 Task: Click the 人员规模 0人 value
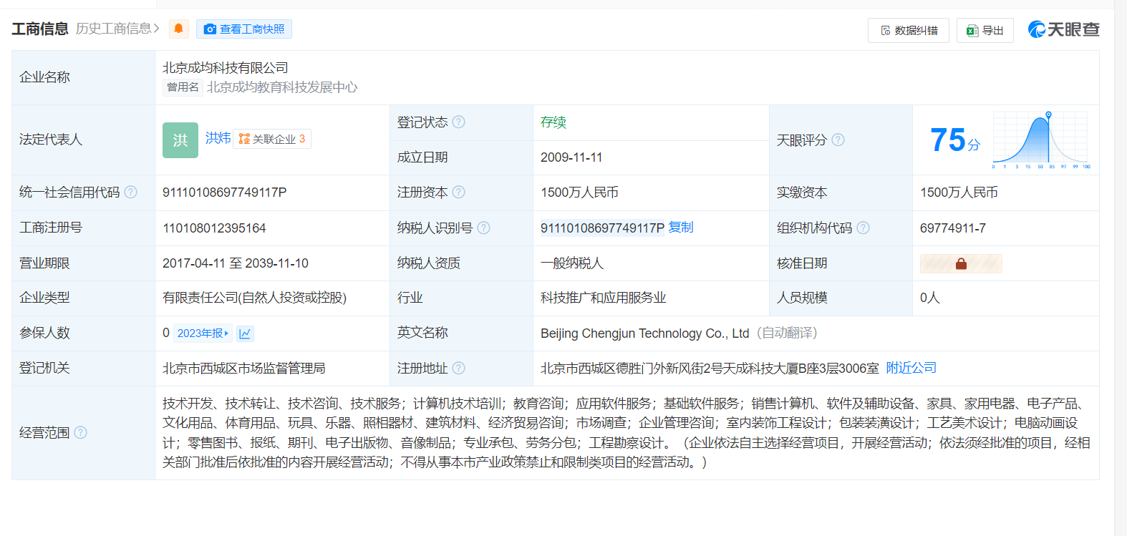(x=930, y=298)
